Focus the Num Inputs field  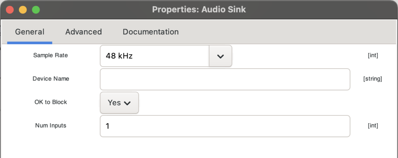click(225, 126)
